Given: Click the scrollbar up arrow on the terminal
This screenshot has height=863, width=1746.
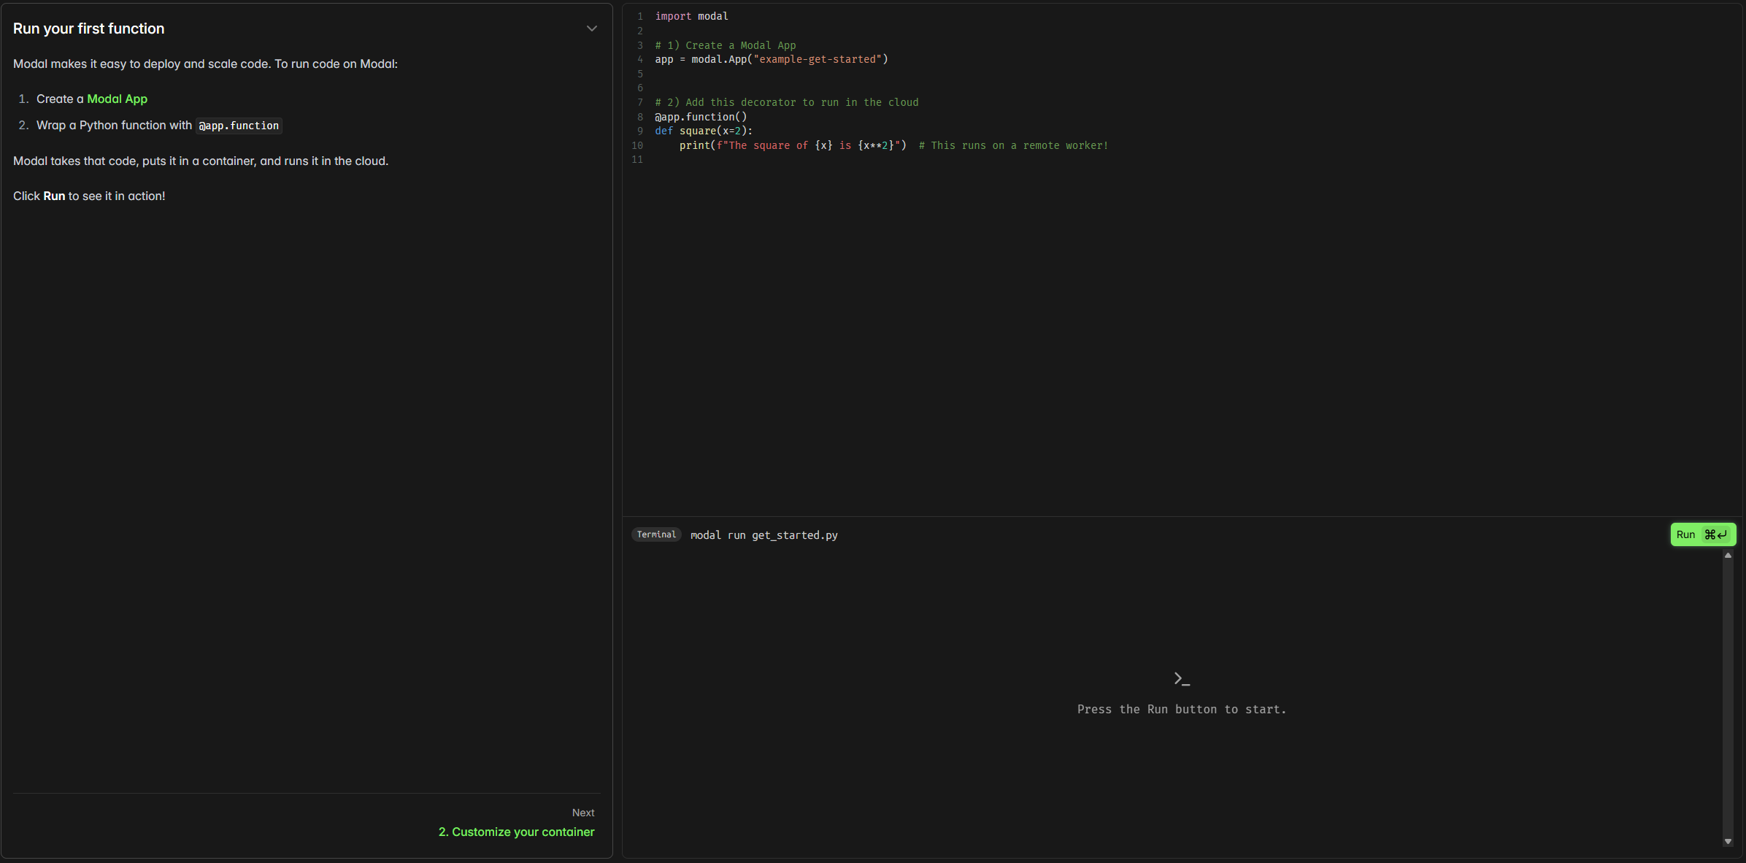Looking at the screenshot, I should [x=1728, y=556].
